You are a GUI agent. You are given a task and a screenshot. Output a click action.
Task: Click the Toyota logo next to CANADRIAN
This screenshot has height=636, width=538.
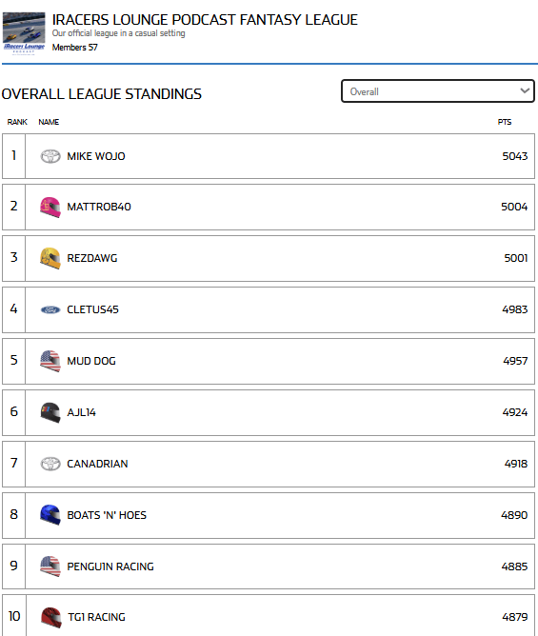(x=50, y=464)
